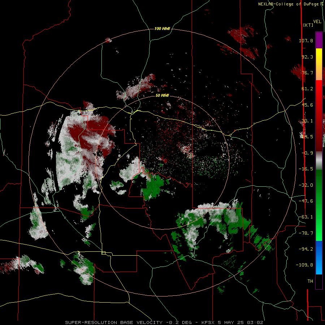Screen dimensions: 325x325
Task: Click the 100 NMI range ring label
Action: [x=162, y=29]
